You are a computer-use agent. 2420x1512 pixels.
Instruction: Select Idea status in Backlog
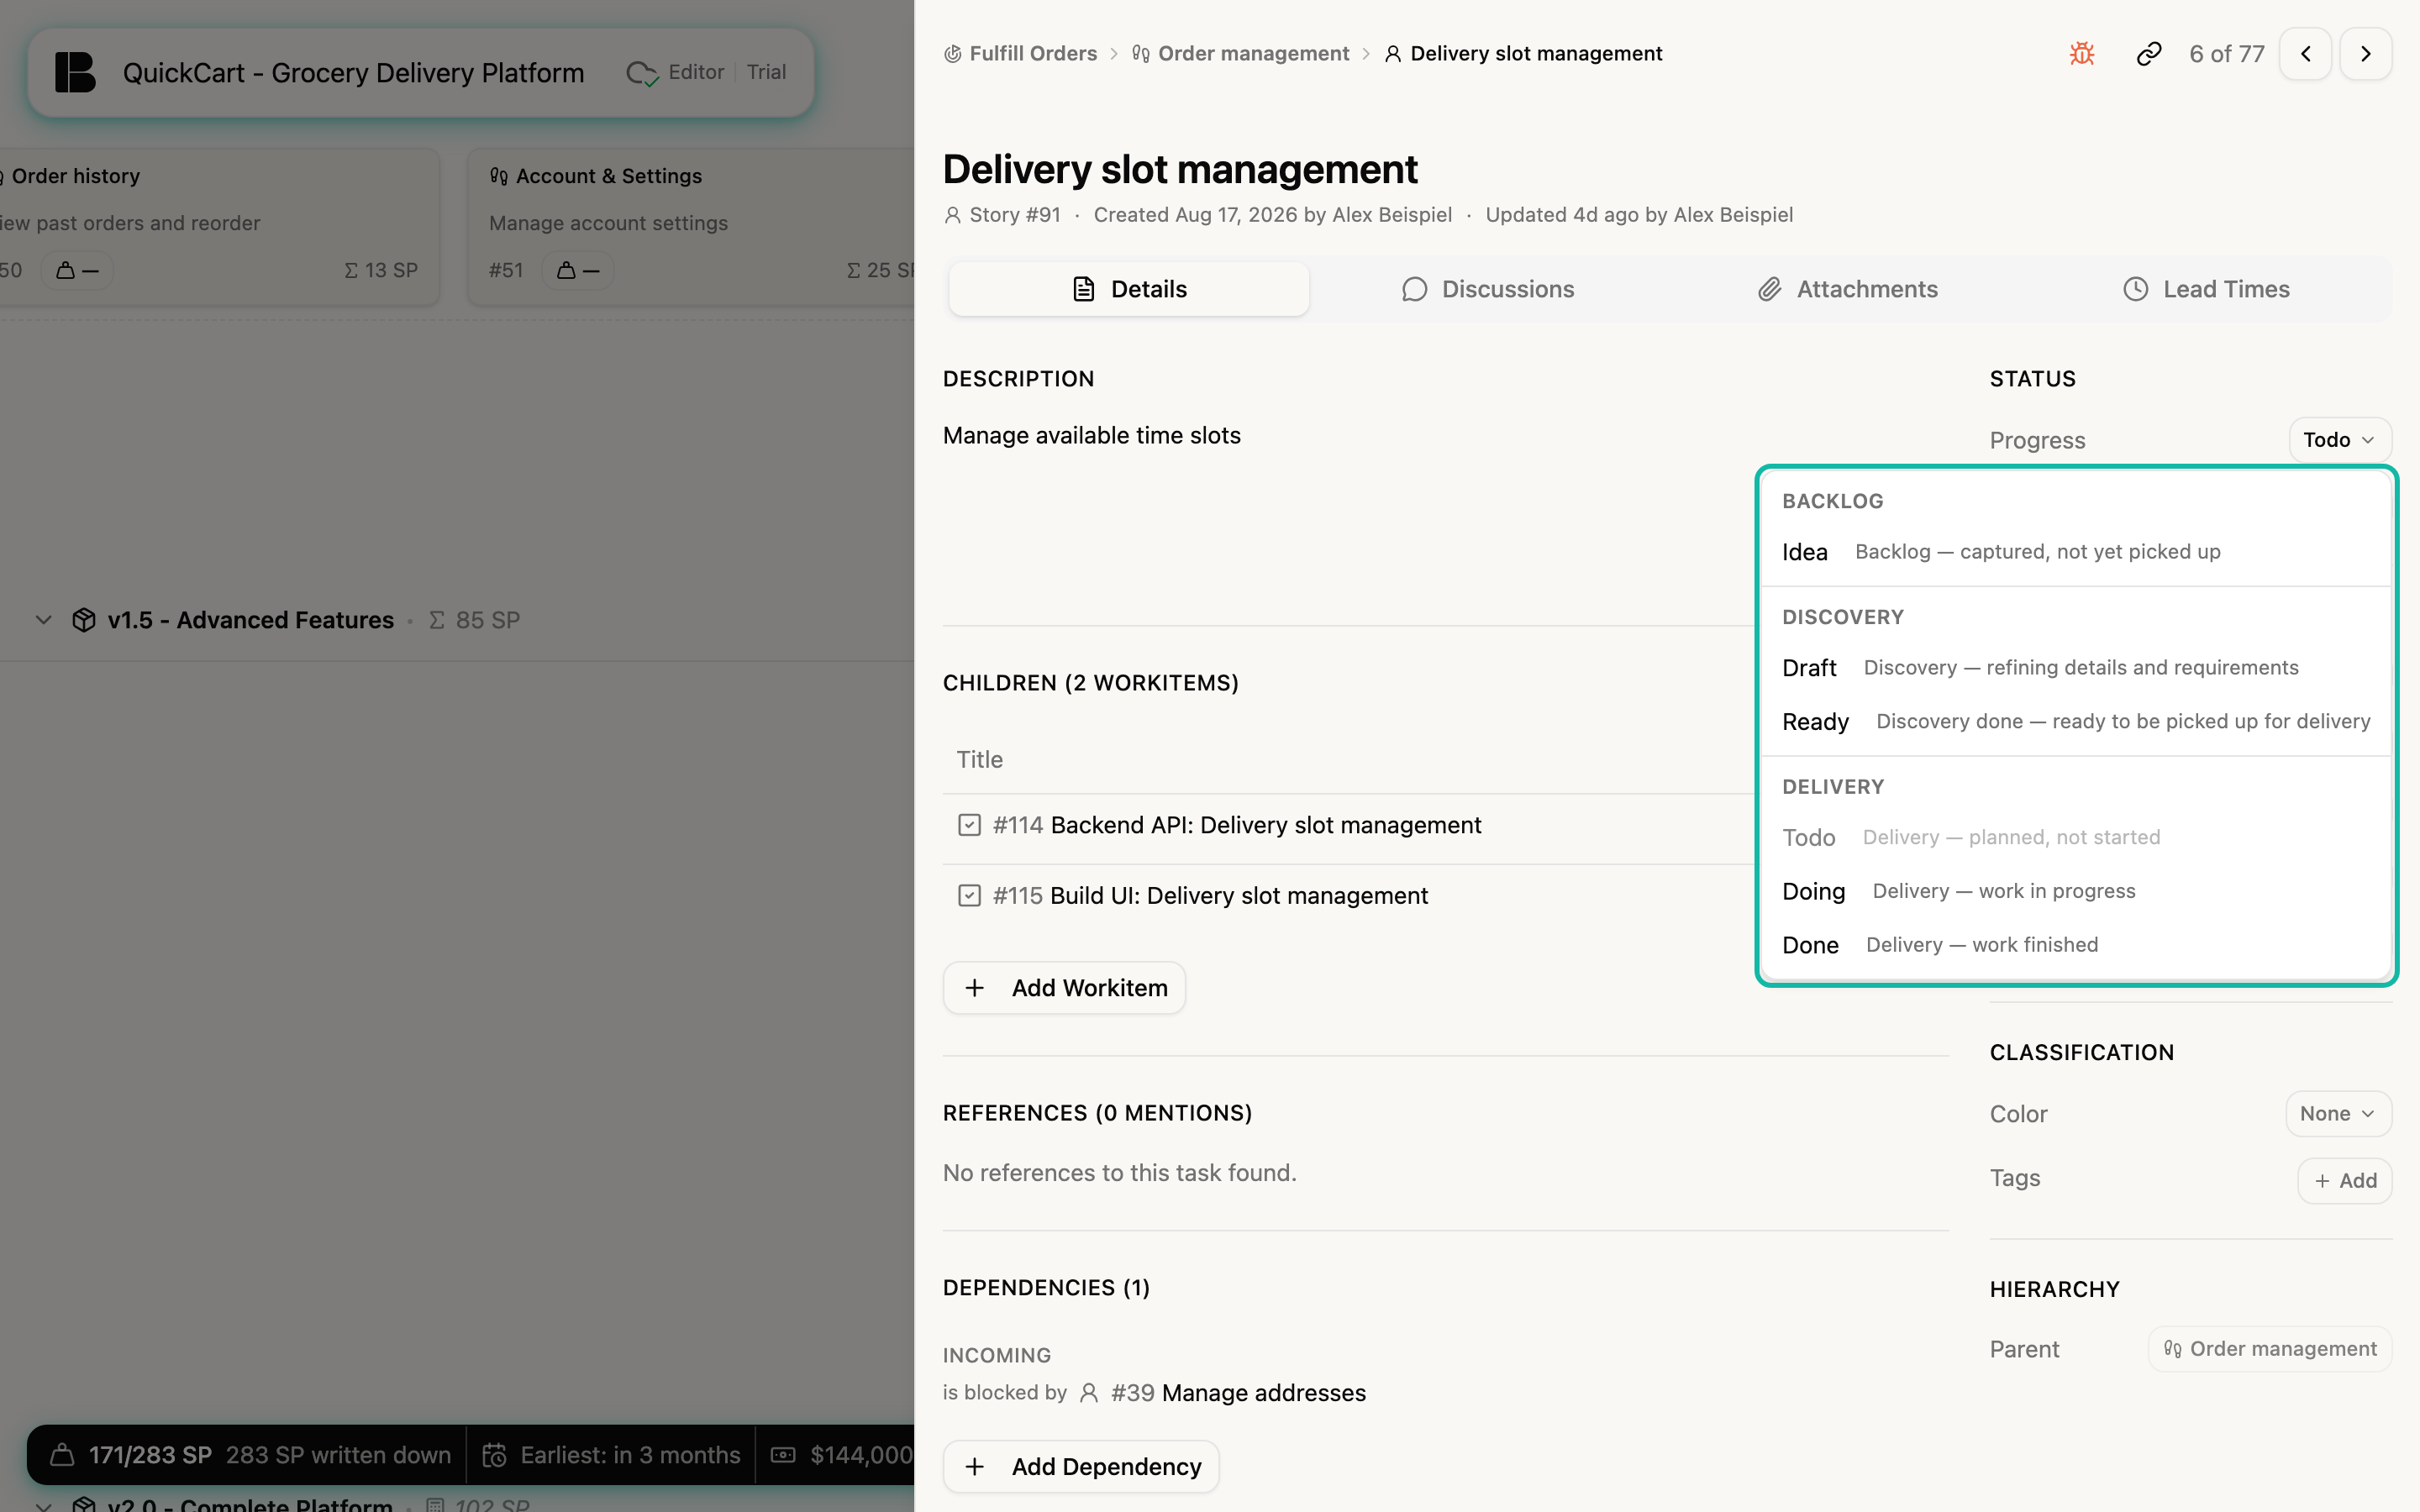click(x=2076, y=552)
